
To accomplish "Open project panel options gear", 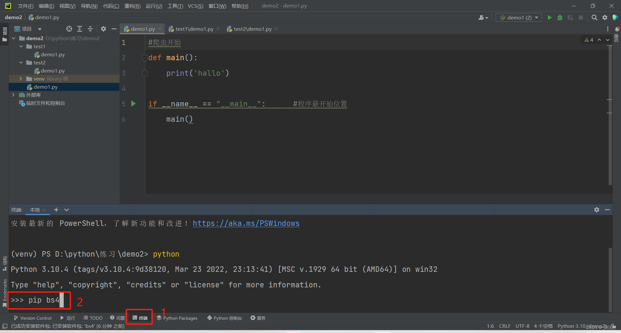I will (103, 29).
